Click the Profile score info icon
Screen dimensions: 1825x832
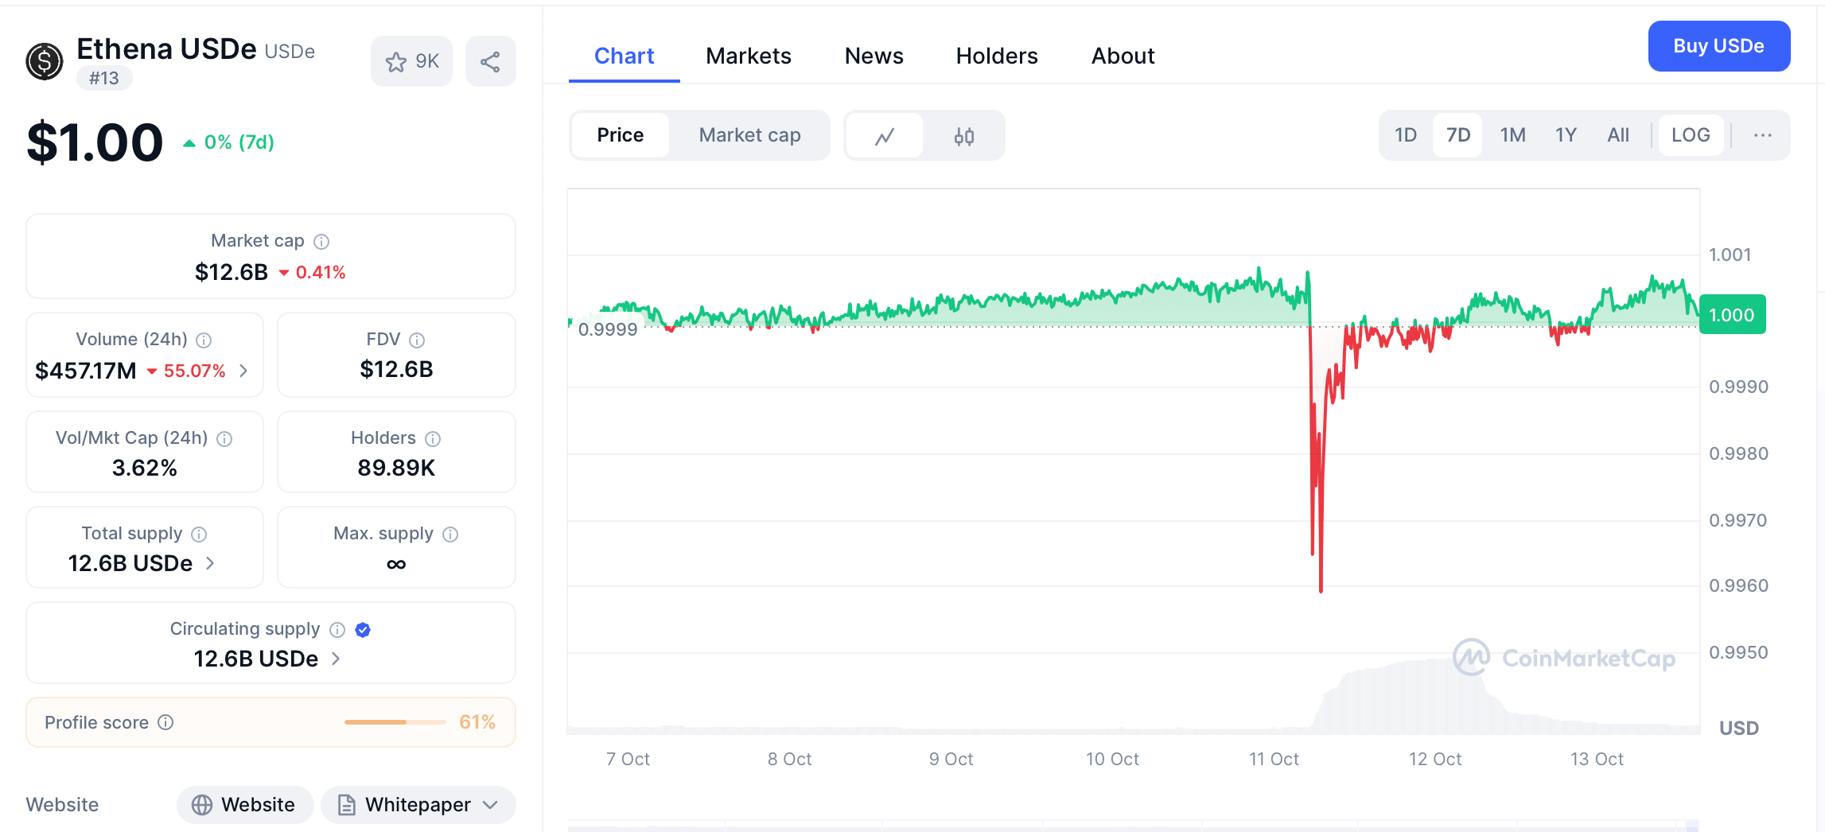165,722
